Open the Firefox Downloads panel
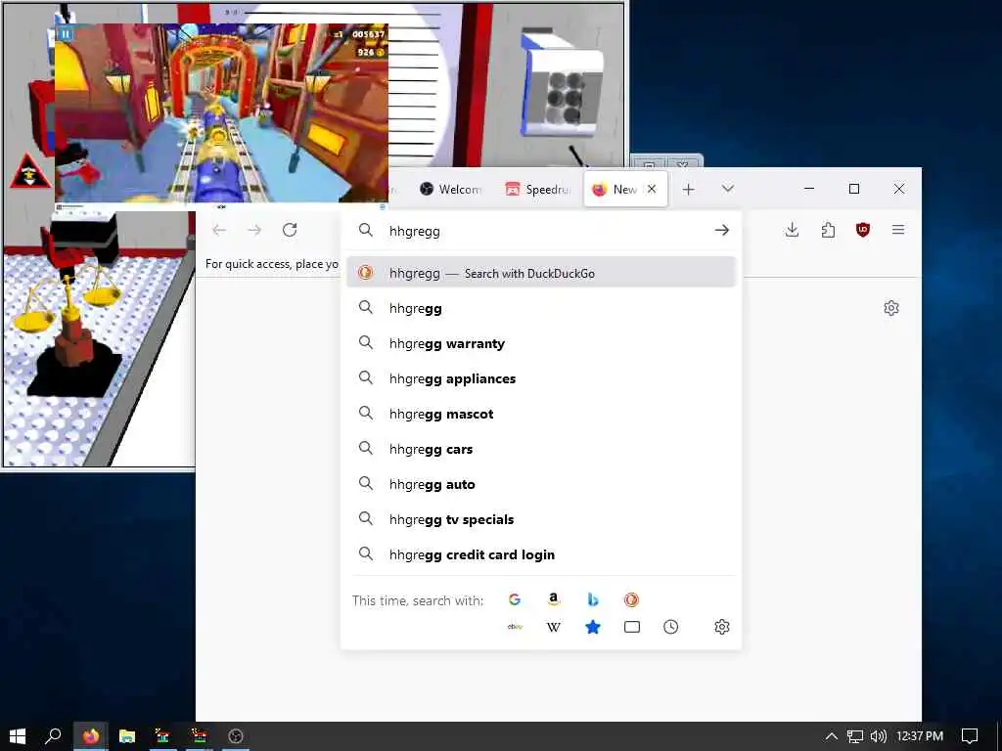This screenshot has width=1002, height=751. click(792, 230)
